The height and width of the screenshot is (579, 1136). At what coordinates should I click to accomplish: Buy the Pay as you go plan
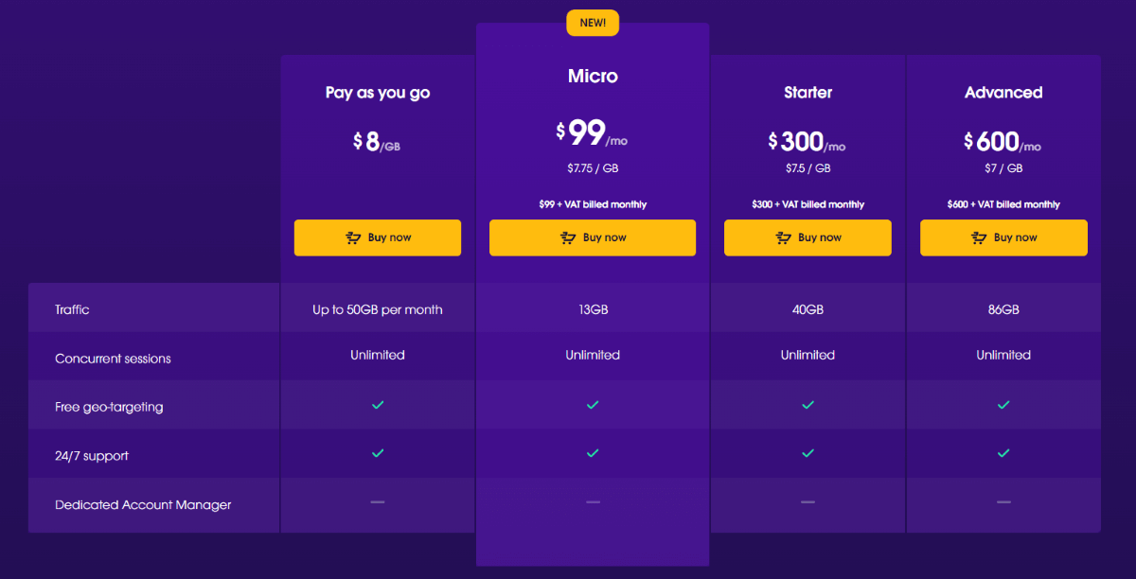(x=378, y=237)
